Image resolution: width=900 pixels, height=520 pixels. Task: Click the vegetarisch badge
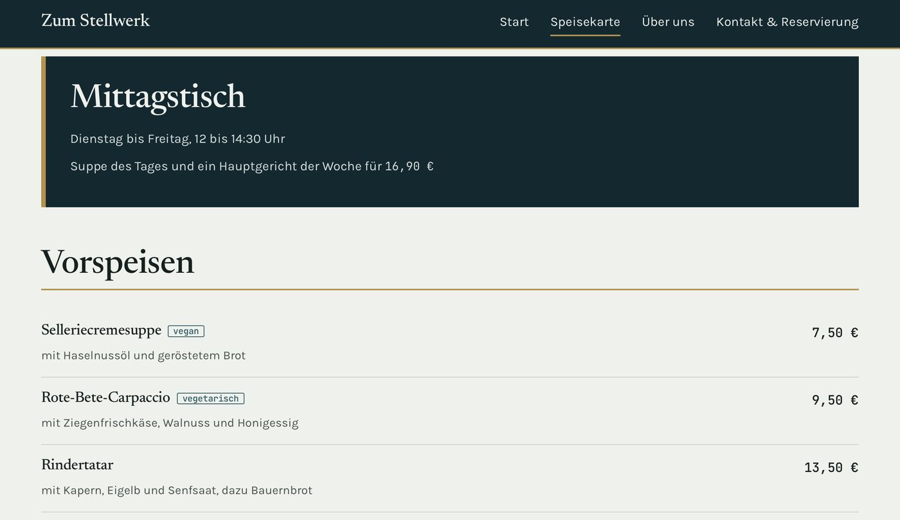coord(210,399)
